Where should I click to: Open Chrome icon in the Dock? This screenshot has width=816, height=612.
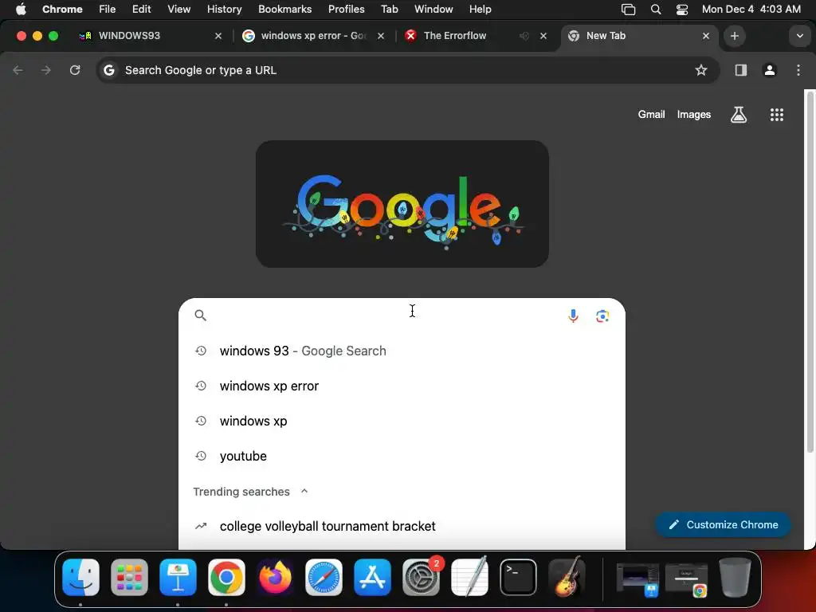coord(226,577)
